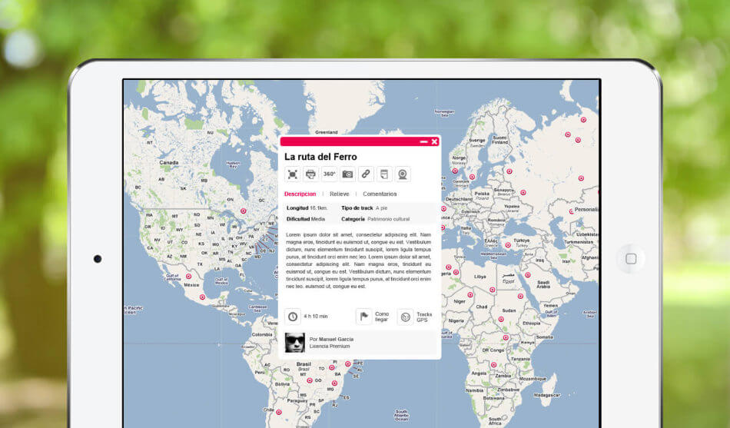Image resolution: width=730 pixels, height=428 pixels.
Task: Click the document icon beside the link icon
Action: [x=384, y=174]
